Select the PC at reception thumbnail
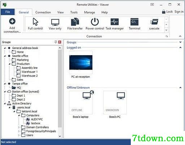 point(81,62)
